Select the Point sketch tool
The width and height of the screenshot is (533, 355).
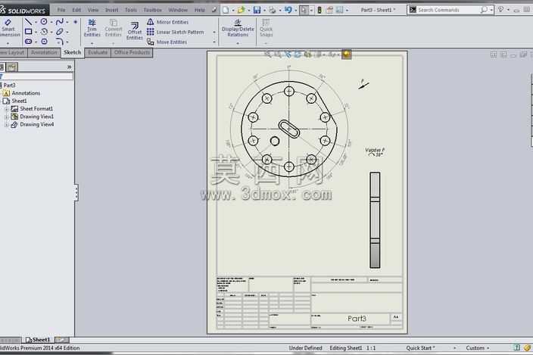75,22
